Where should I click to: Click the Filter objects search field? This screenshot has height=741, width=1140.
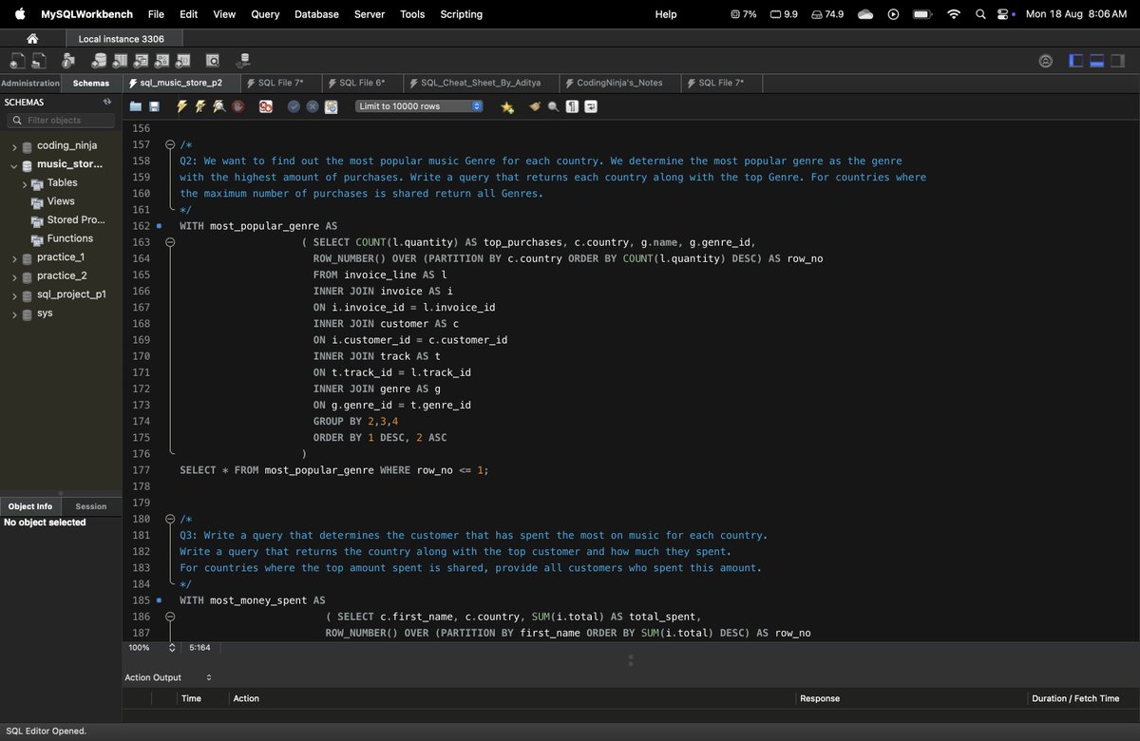[61, 121]
